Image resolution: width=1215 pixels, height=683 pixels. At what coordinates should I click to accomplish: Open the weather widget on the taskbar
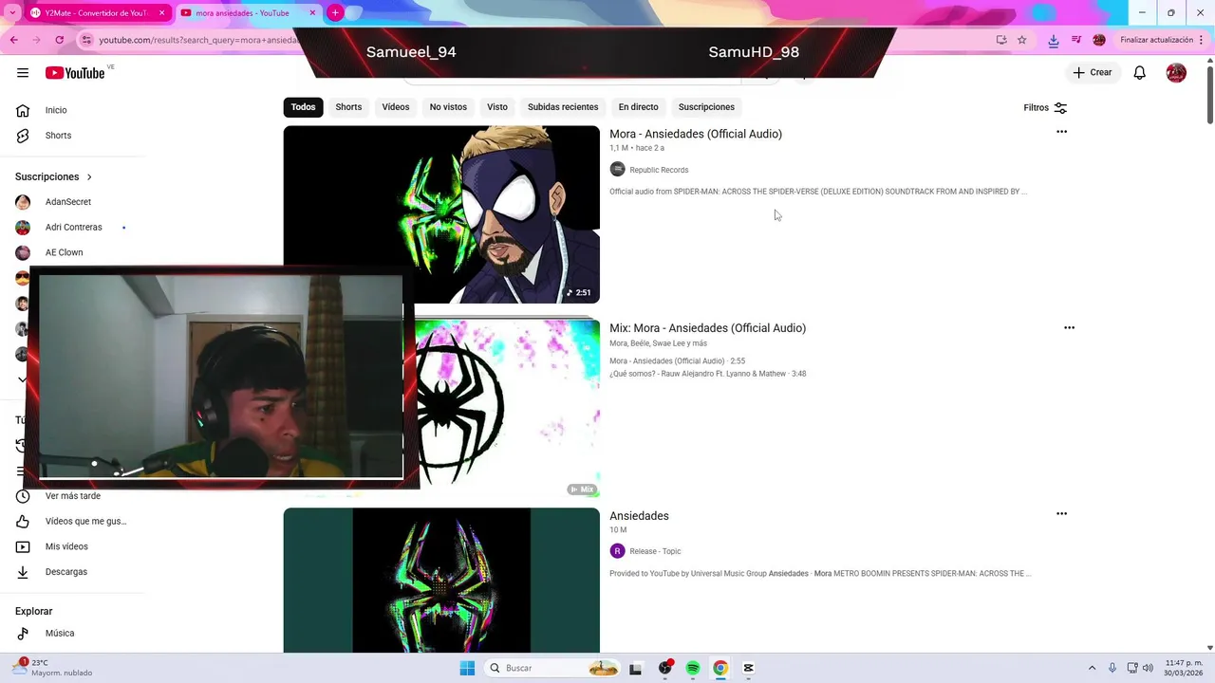(52, 668)
